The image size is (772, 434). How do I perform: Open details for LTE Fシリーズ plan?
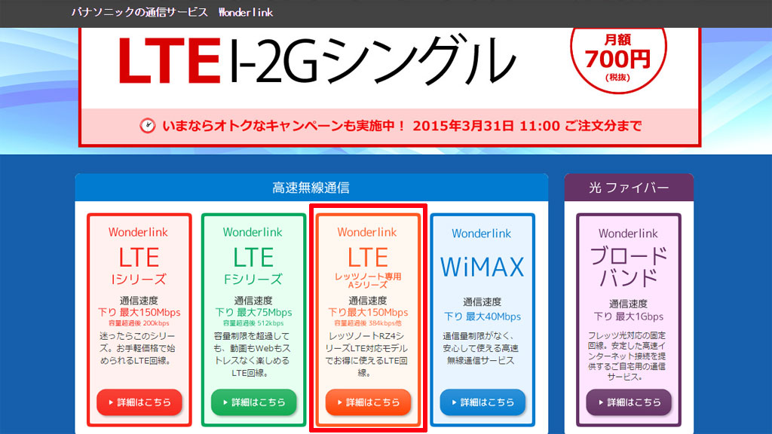[x=253, y=402]
